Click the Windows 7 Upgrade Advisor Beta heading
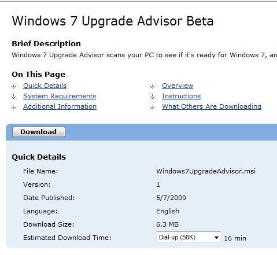The image size is (277, 255). coord(113,21)
